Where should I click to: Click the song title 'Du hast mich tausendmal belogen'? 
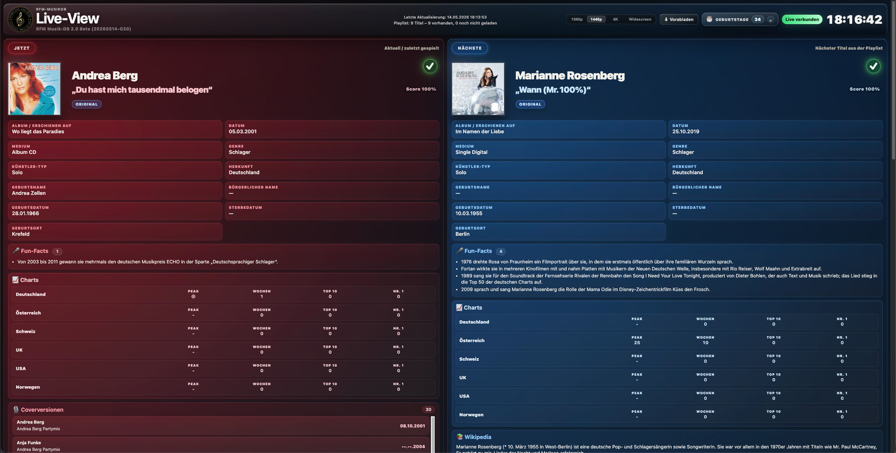(142, 90)
